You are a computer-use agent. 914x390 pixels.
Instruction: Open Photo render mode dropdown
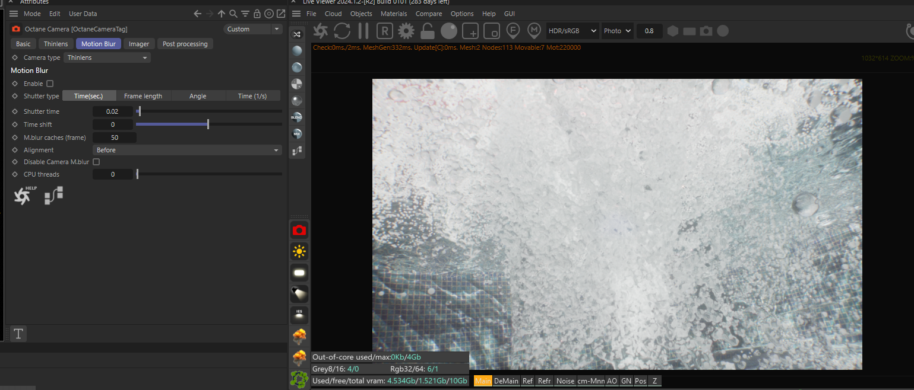pos(617,31)
